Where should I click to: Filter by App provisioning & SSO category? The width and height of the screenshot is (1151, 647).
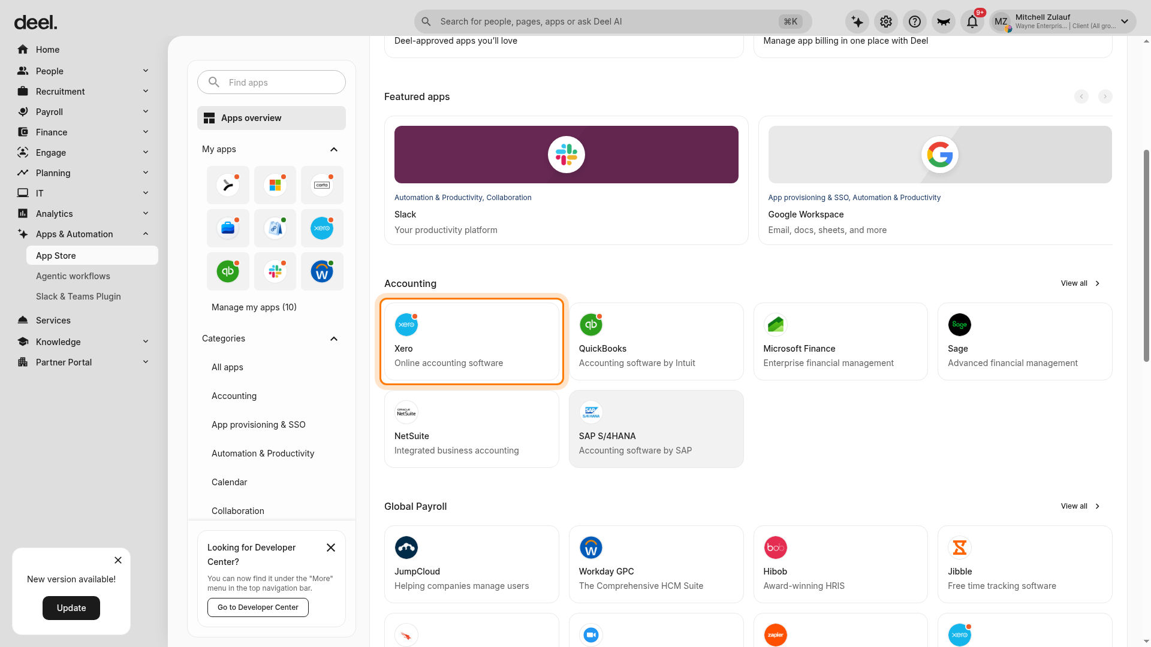258,425
